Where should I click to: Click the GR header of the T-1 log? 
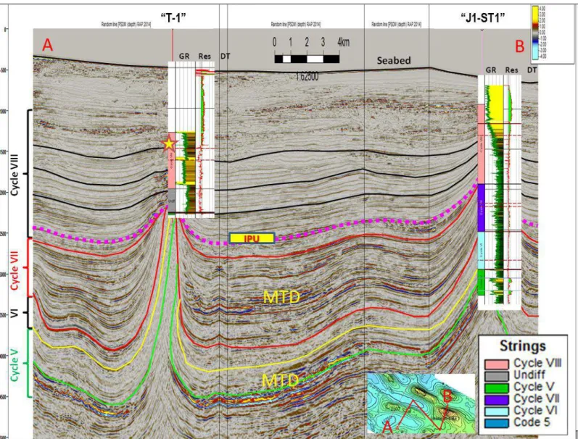184,56
